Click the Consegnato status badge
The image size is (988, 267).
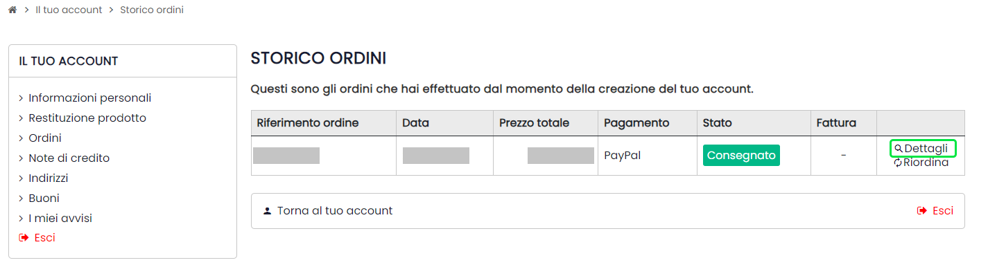(x=741, y=156)
